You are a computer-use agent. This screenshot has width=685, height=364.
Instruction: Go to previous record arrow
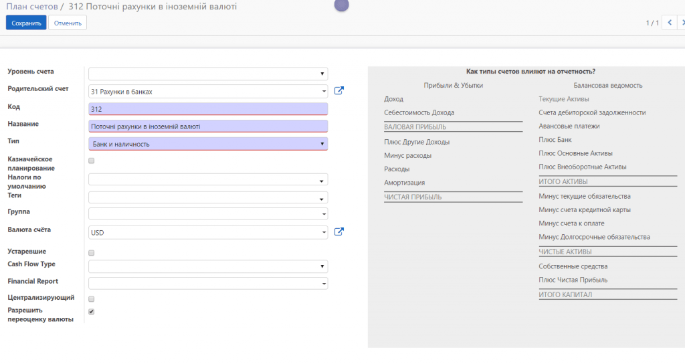click(x=669, y=22)
